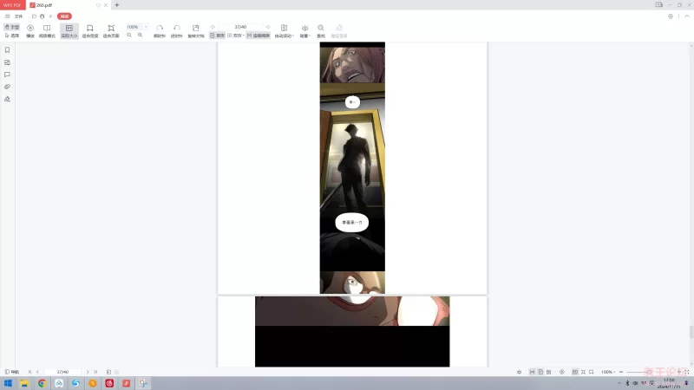Start slideshow Play button
This screenshot has height=390, width=694.
[30, 31]
